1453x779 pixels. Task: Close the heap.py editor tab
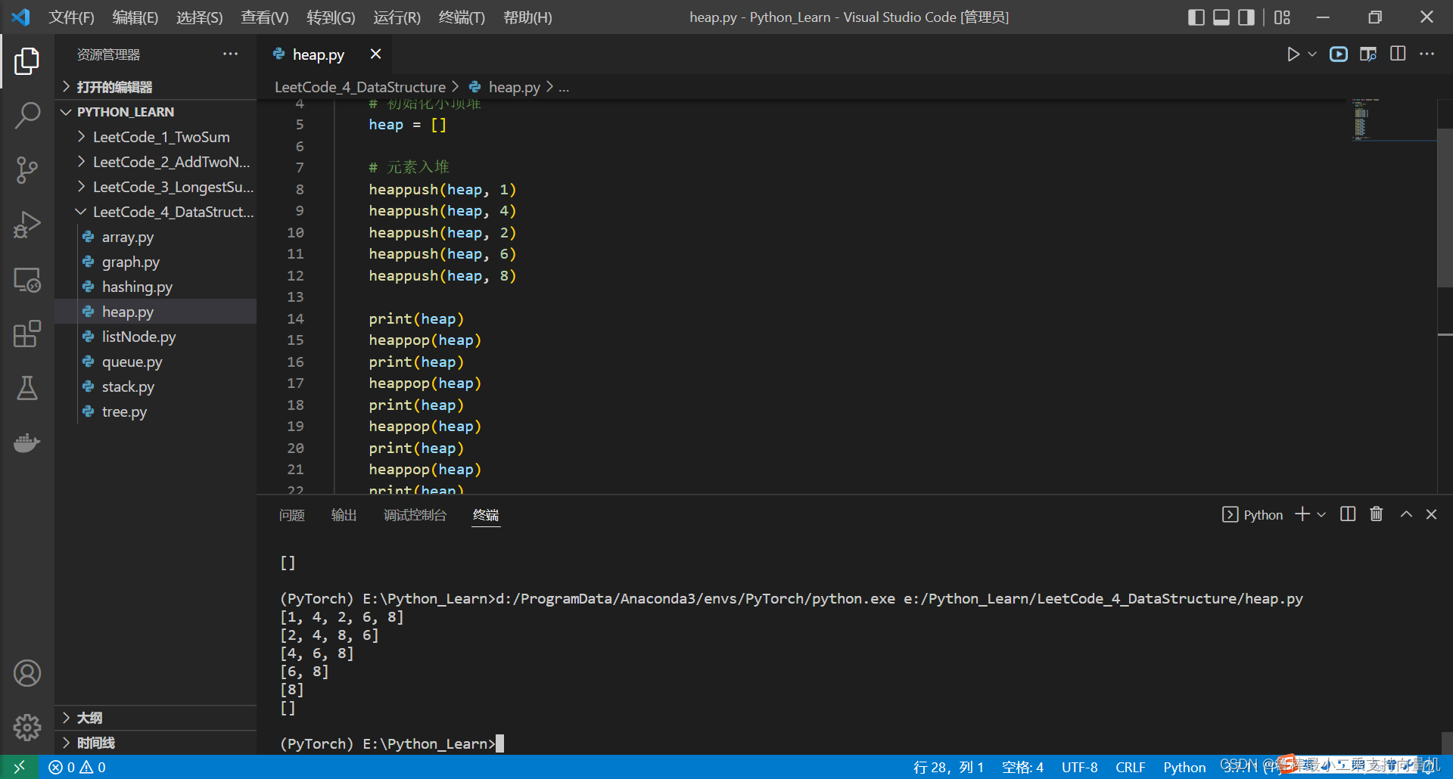[x=375, y=54]
